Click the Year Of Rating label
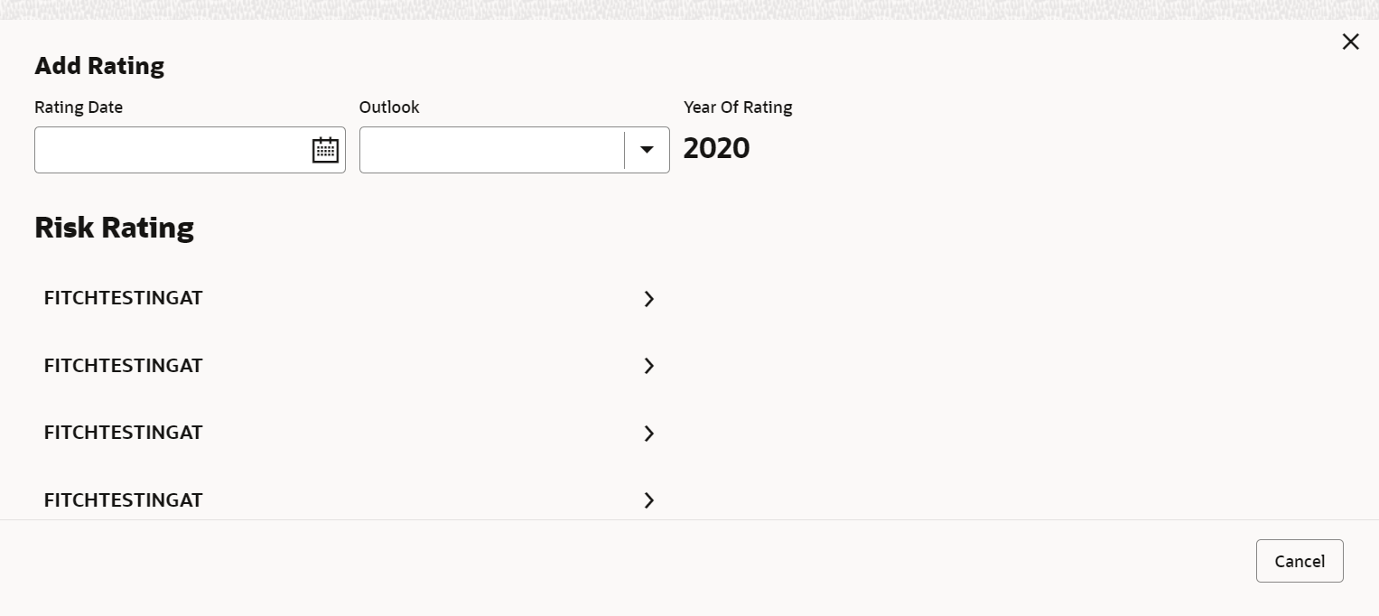Image resolution: width=1379 pixels, height=616 pixels. [x=738, y=107]
